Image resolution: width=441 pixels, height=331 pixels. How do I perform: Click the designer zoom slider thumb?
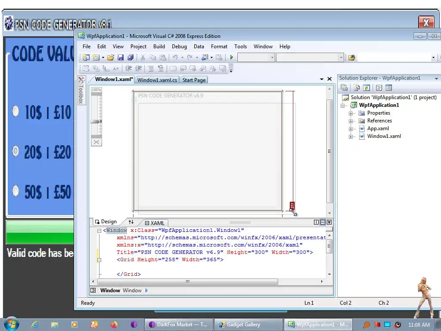96,121
